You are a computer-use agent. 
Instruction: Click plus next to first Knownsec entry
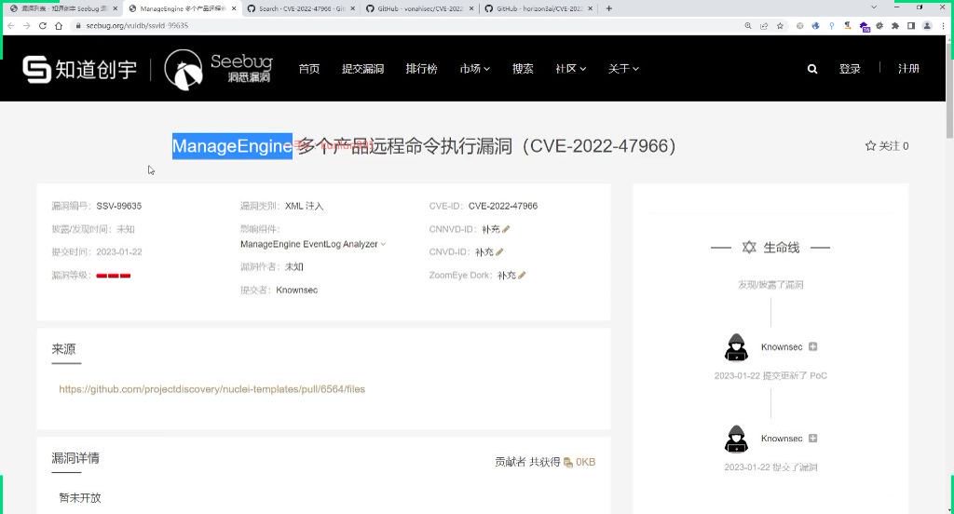[812, 346]
